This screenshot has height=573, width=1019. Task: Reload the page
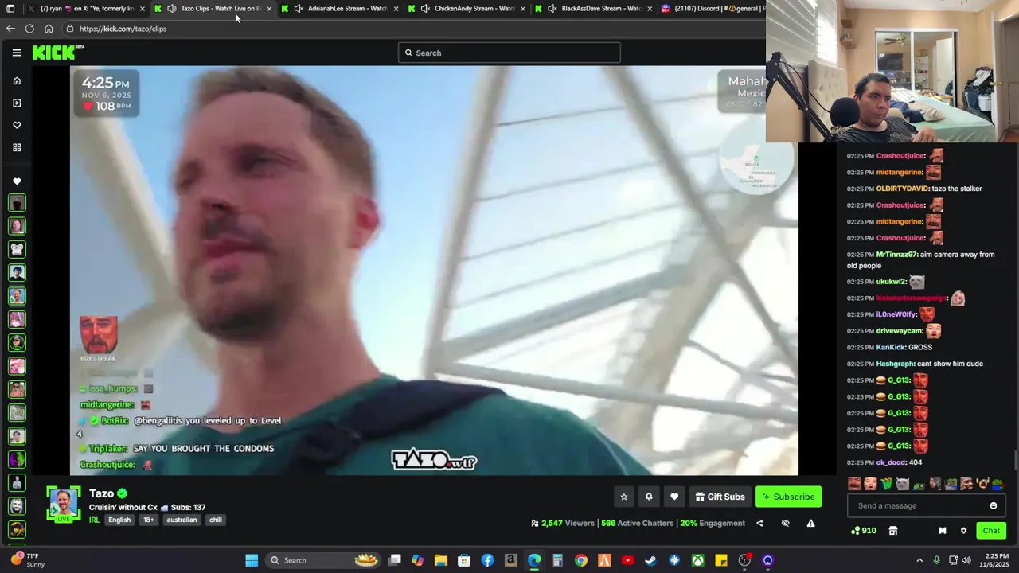coord(29,29)
